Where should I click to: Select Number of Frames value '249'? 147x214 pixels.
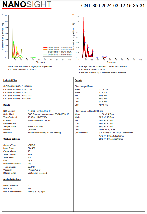30,164
